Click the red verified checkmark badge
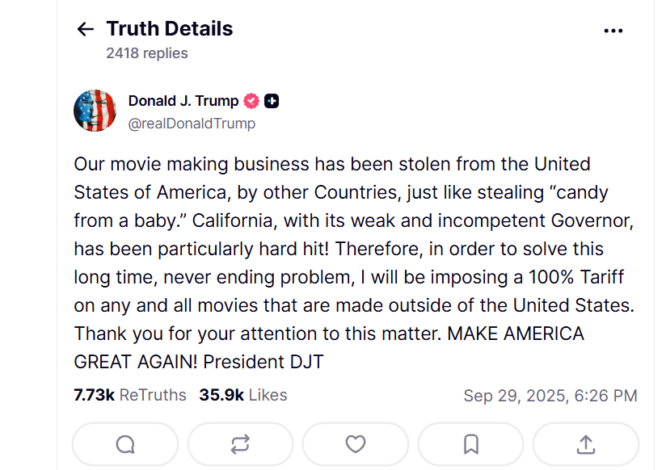The image size is (666, 470). (x=251, y=101)
